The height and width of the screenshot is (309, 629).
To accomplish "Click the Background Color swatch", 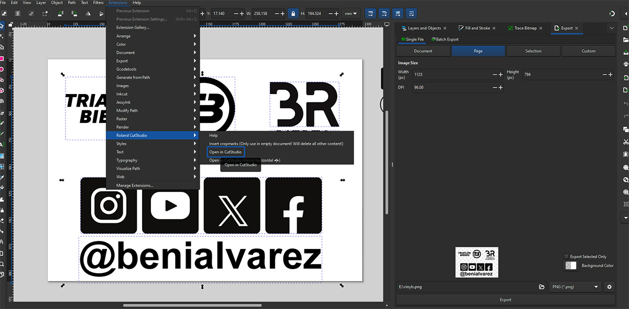I will click(x=570, y=265).
